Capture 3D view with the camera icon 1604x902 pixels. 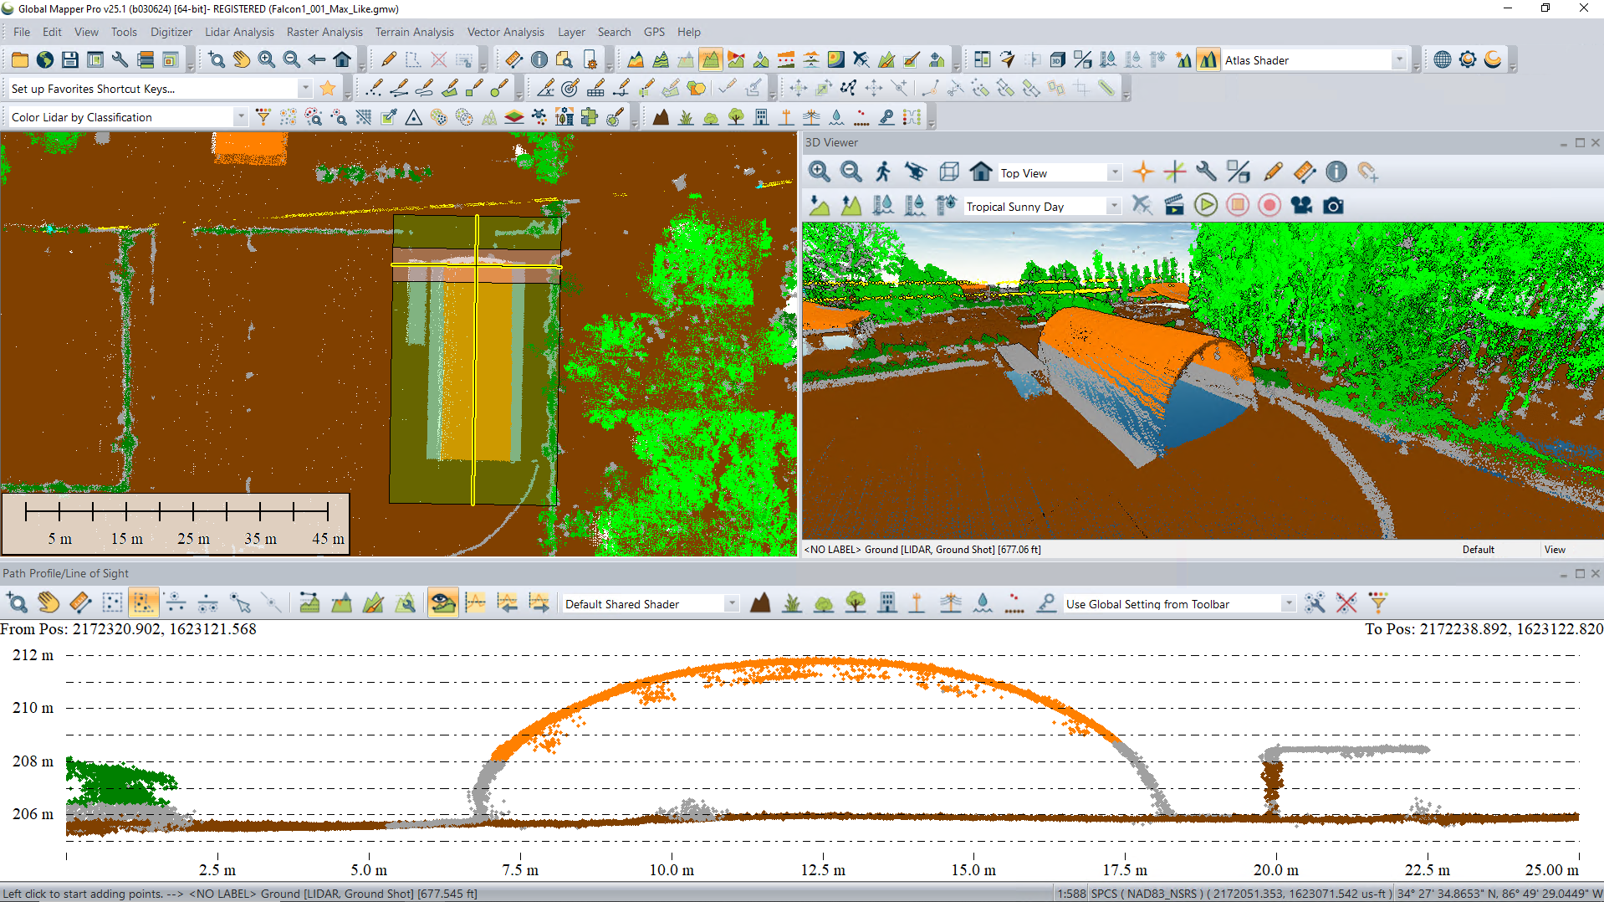pos(1333,206)
